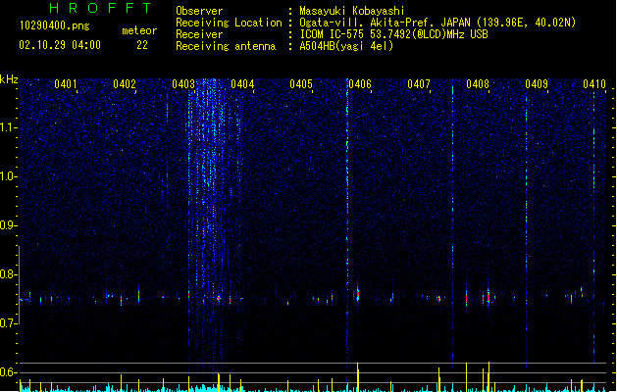This screenshot has height=392, width=617.
Task: Click the 0401 time marker
Action: (x=66, y=84)
